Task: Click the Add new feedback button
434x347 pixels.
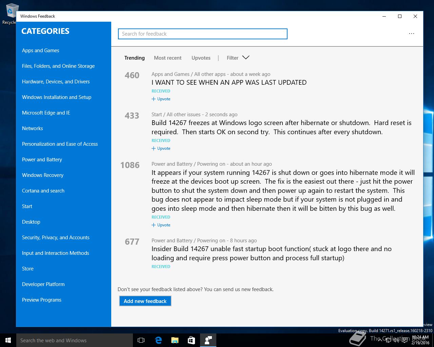Action: [x=145, y=301]
